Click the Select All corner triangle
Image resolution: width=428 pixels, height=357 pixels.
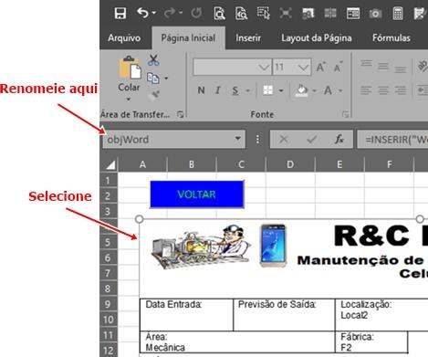110,164
